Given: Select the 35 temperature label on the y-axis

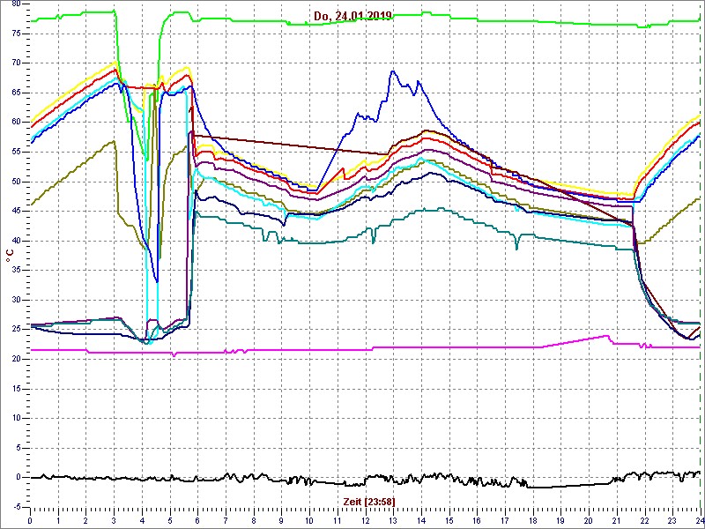Looking at the screenshot, I should [x=16, y=271].
